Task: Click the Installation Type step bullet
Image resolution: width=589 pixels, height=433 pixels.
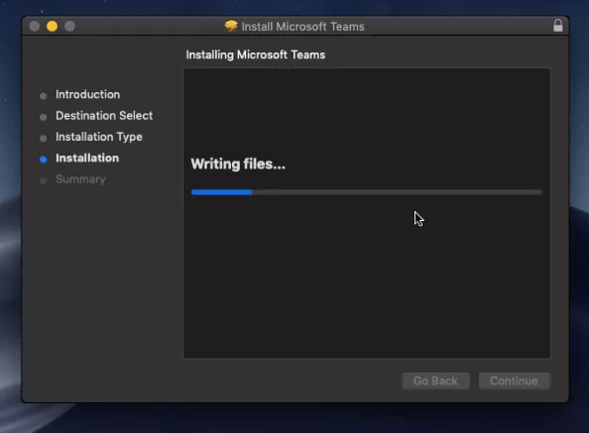Action: (x=44, y=139)
